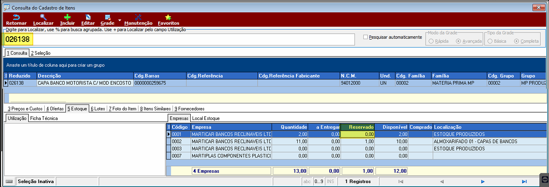Select Completa grid type radio button
The width and height of the screenshot is (549, 187).
[x=517, y=41]
